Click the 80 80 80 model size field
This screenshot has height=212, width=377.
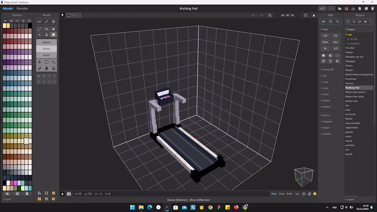[x=288, y=15]
